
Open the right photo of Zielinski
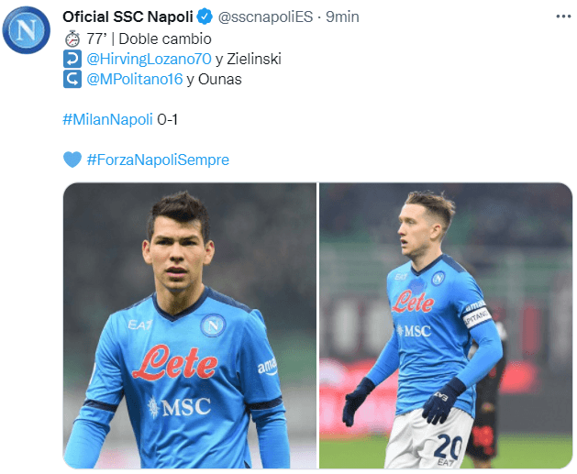[446, 325]
